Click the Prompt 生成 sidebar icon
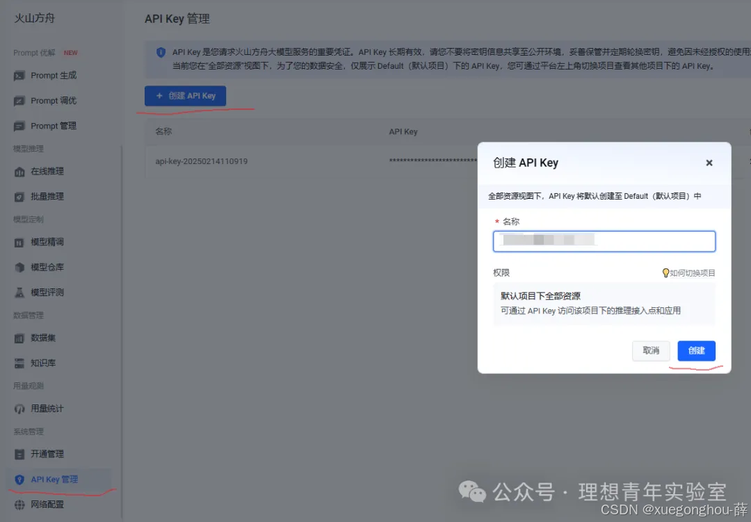This screenshot has width=751, height=522. [x=19, y=76]
